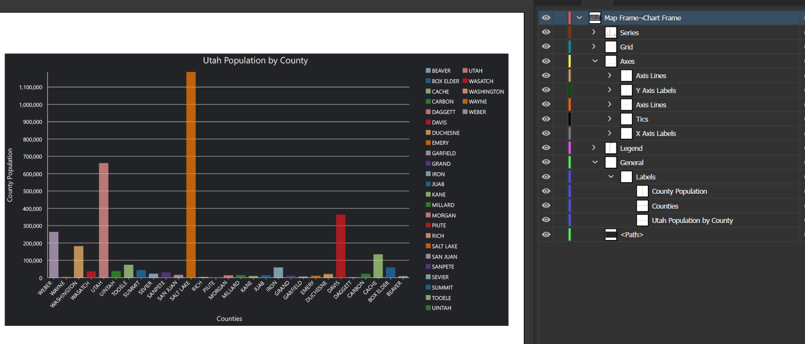Click the Counties label thumbnail icon
Image resolution: width=805 pixels, height=344 pixels.
point(642,205)
